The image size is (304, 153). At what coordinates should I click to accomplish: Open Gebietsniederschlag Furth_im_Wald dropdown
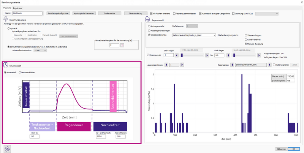(x=194, y=35)
